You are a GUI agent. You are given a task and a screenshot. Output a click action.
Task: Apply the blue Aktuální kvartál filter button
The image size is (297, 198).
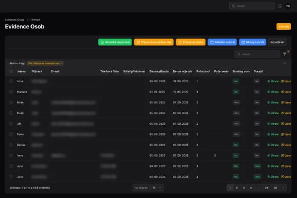pyautogui.click(x=222, y=42)
